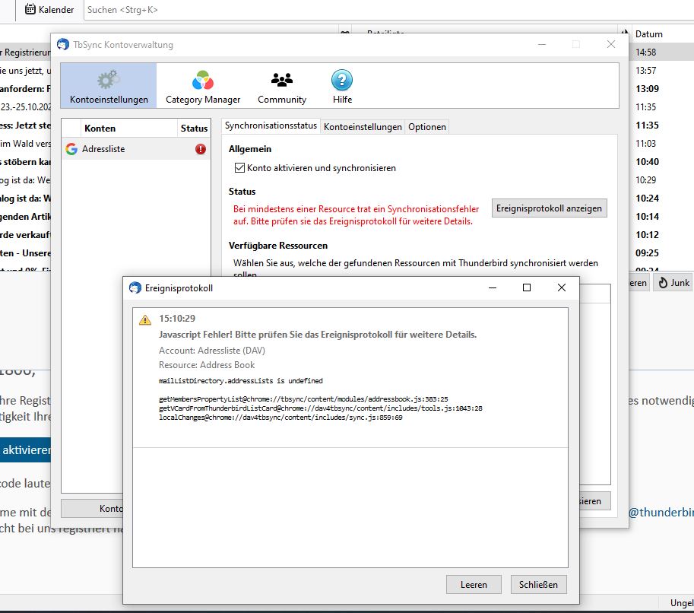
Task: Select the message dated 10:40
Action: (x=647, y=162)
